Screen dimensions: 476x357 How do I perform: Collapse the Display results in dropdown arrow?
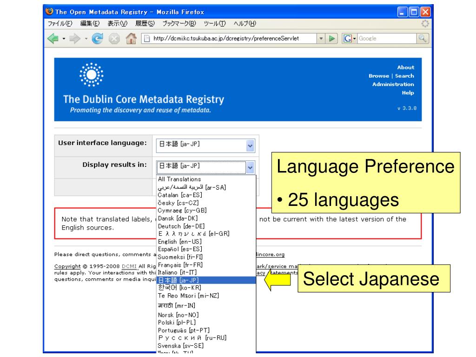250,167
